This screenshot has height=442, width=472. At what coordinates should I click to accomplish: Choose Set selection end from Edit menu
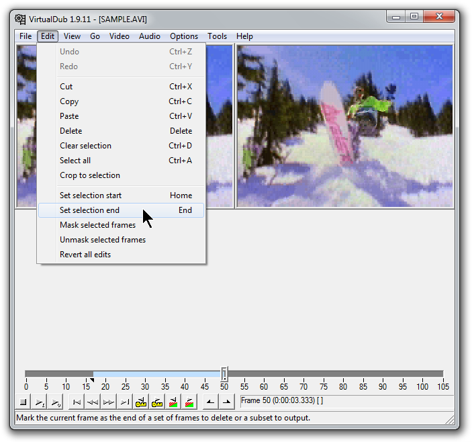pyautogui.click(x=89, y=210)
